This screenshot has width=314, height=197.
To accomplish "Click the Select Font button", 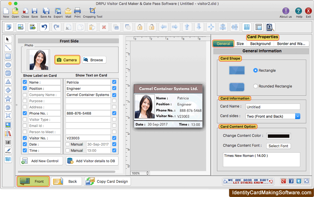I will (278, 146).
